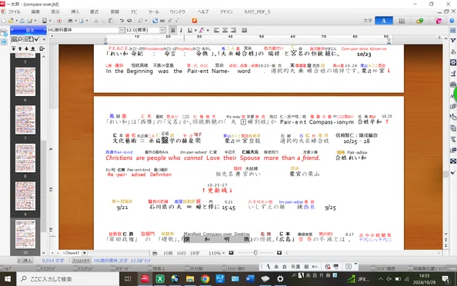Click the redo arrow icon
This screenshot has height=286, width=457.
(129, 21)
